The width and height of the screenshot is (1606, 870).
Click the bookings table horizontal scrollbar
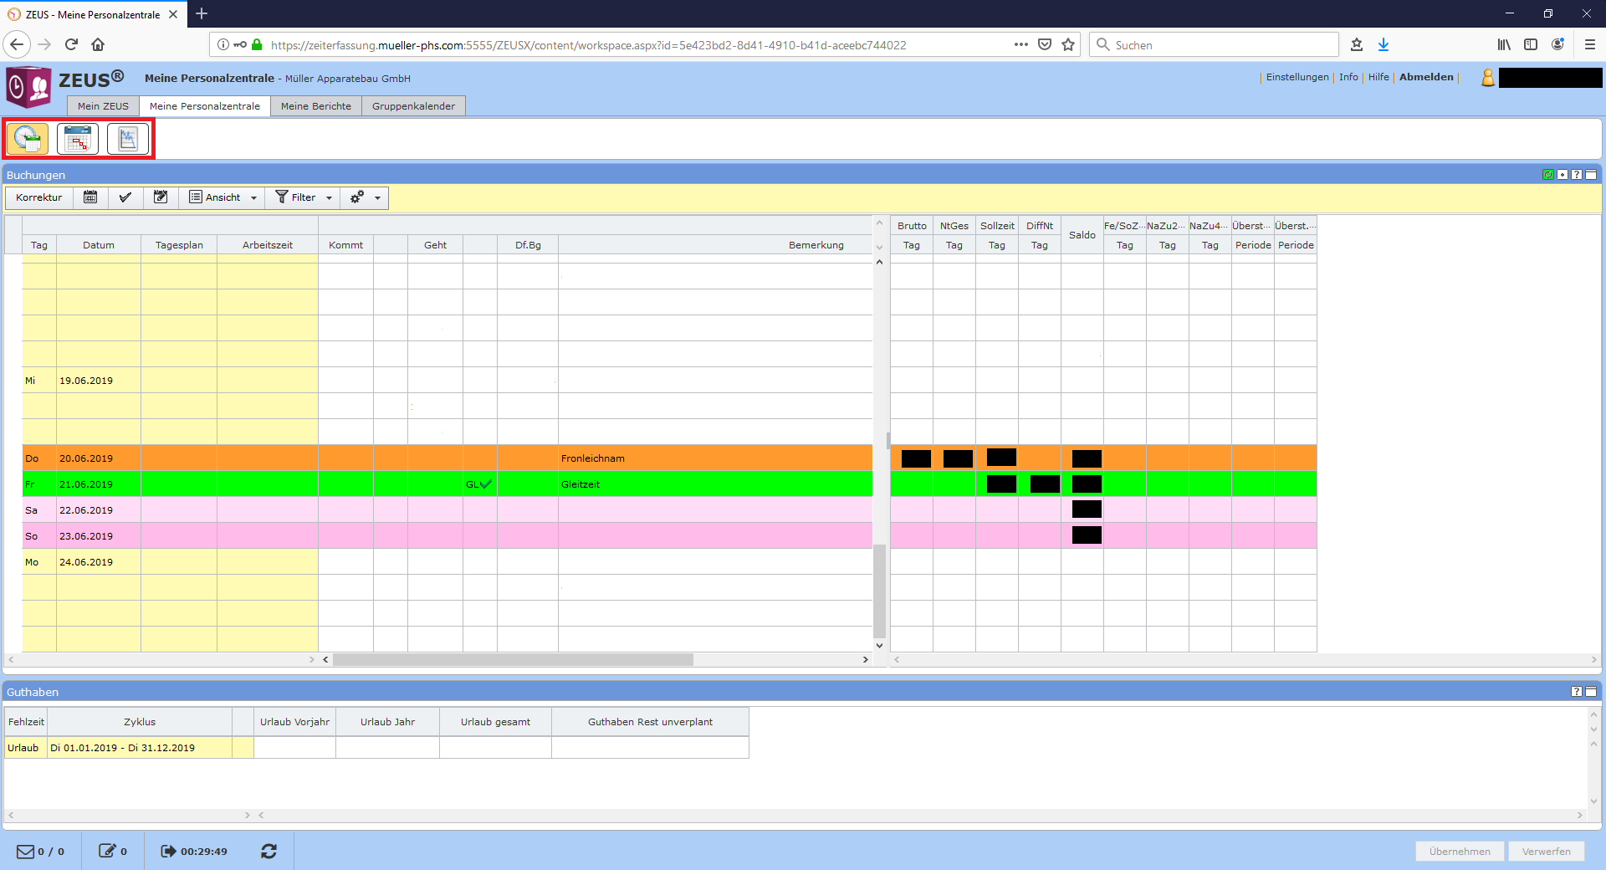pos(513,660)
